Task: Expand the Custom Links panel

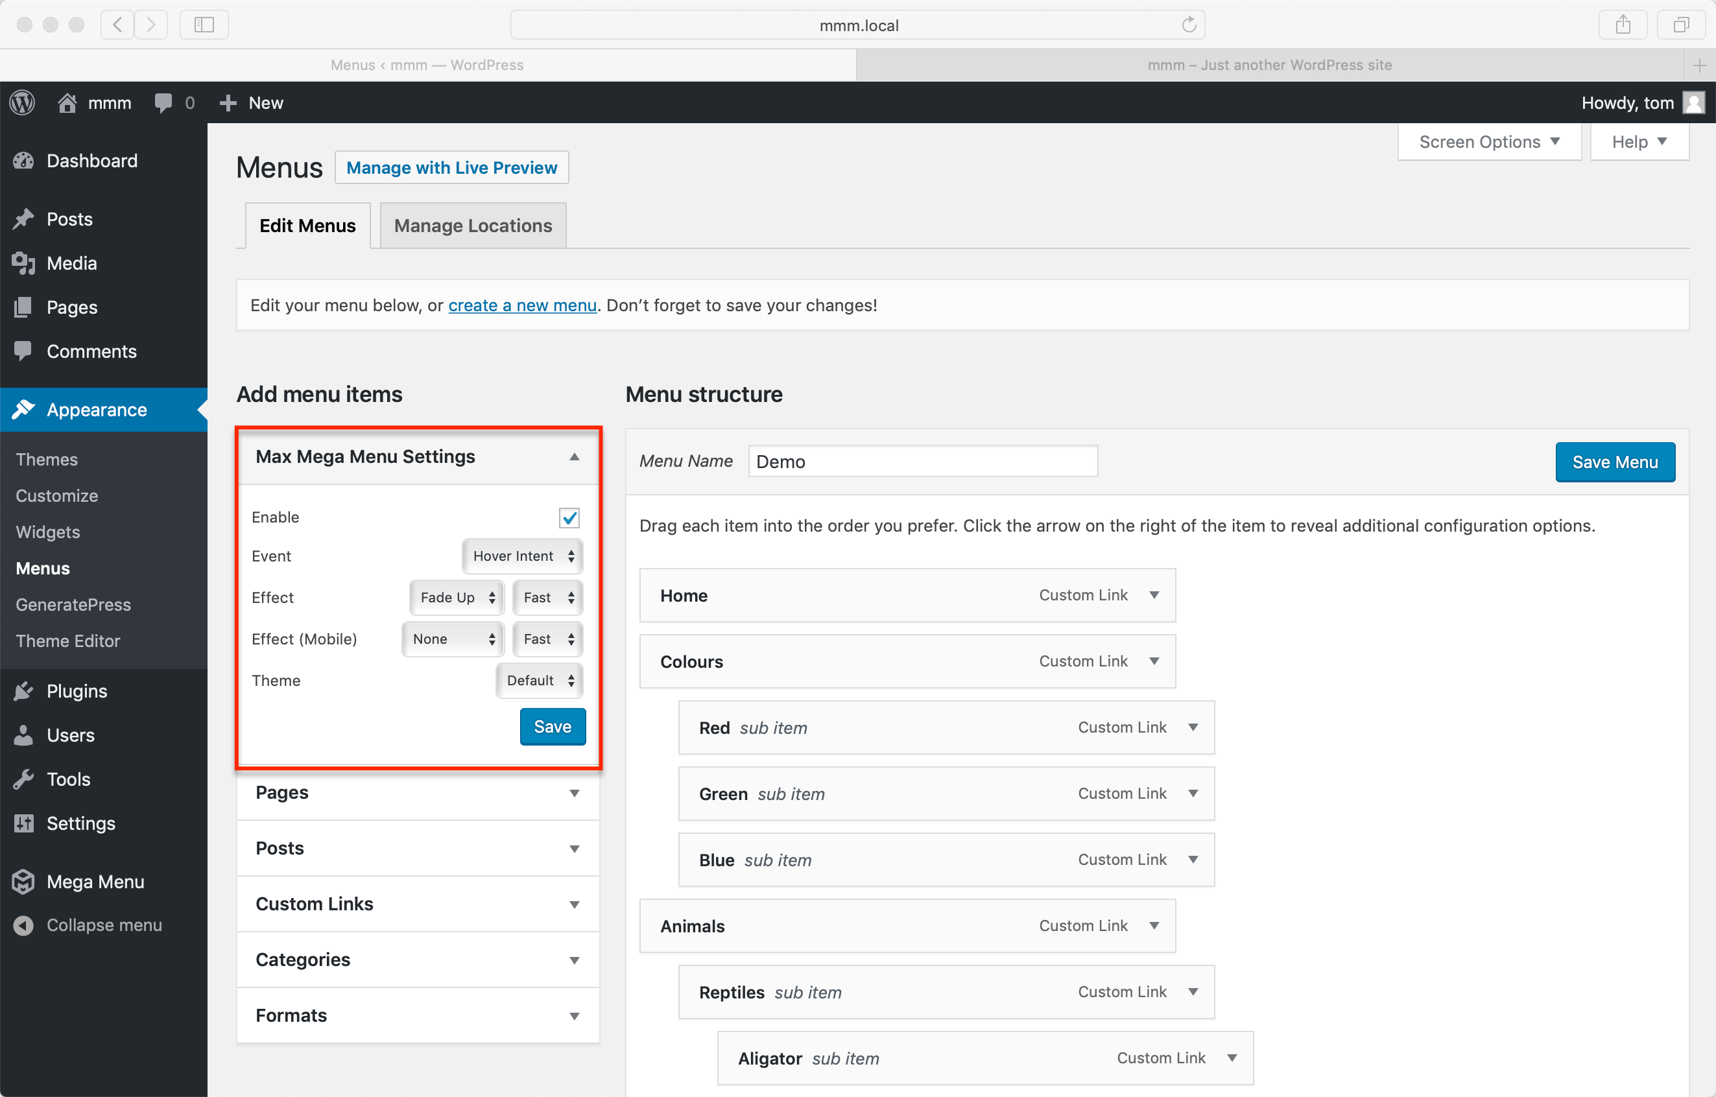Action: coord(574,904)
